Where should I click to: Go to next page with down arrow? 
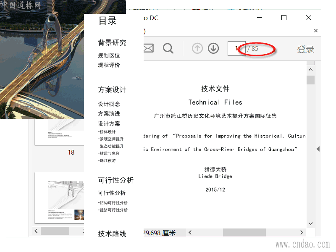coord(213,48)
